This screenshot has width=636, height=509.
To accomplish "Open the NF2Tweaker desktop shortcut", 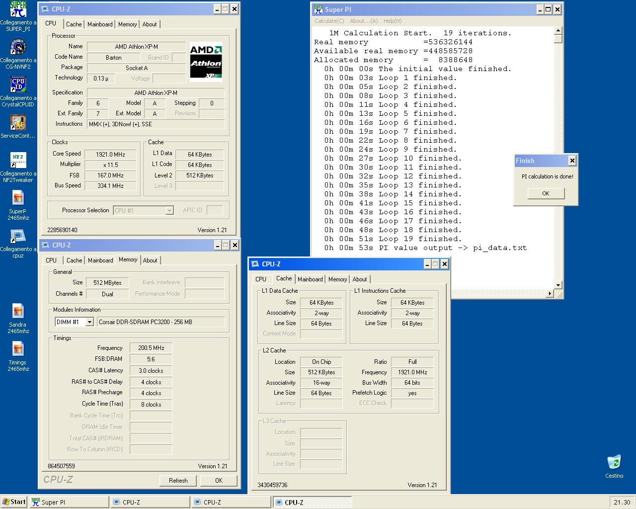I will pos(18,168).
